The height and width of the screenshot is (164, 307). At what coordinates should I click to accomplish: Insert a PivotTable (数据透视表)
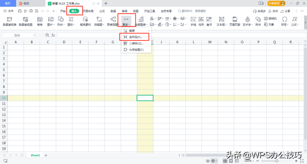10,21
